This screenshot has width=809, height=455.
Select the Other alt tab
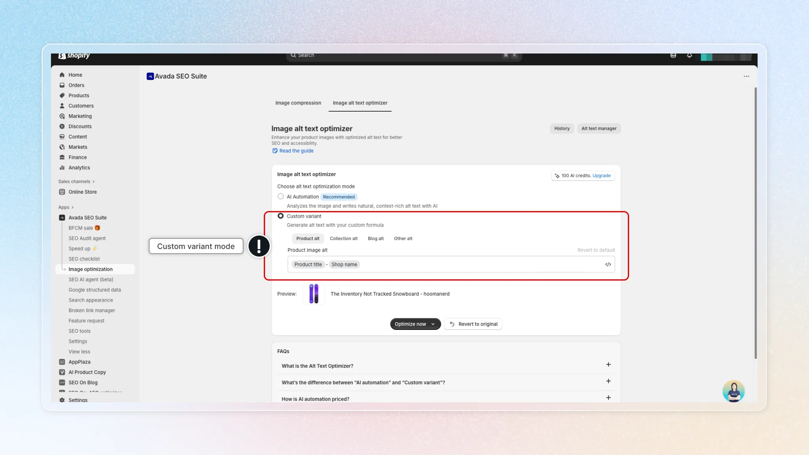403,238
